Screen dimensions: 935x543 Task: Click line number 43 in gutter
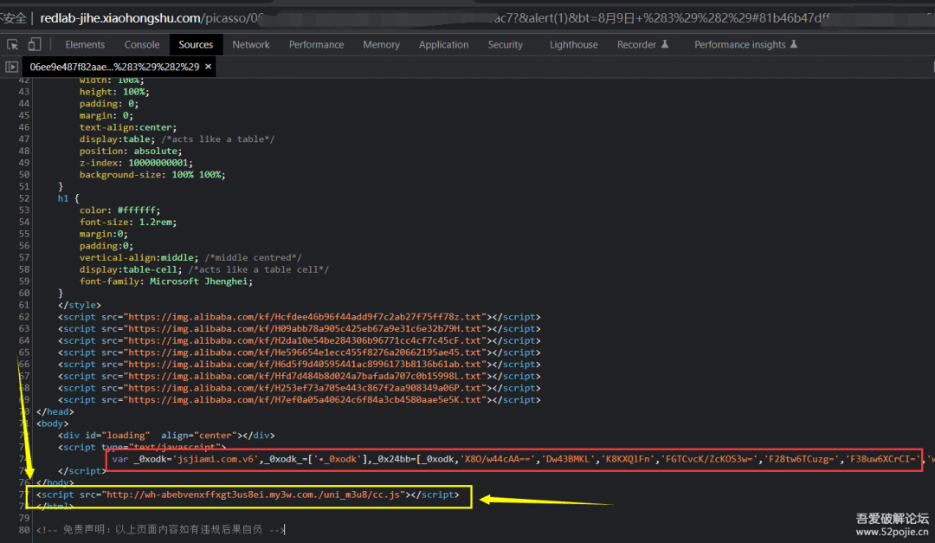coord(24,92)
